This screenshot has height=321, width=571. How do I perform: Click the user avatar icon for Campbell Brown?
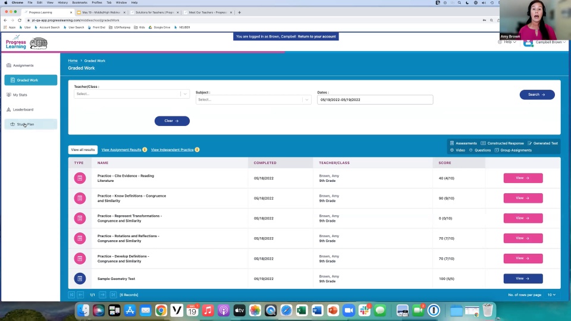click(528, 42)
